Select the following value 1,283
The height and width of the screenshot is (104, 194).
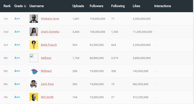(x=115, y=32)
